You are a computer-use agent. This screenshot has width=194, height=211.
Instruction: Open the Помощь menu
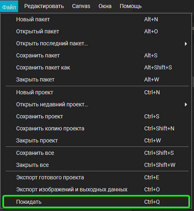(131, 6)
